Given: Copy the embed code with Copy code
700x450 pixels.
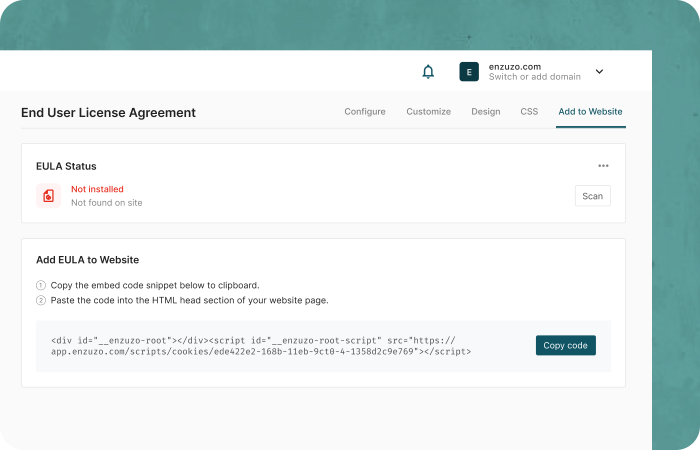Looking at the screenshot, I should (565, 345).
